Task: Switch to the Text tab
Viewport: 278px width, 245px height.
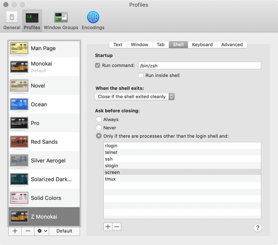Action: (x=118, y=45)
